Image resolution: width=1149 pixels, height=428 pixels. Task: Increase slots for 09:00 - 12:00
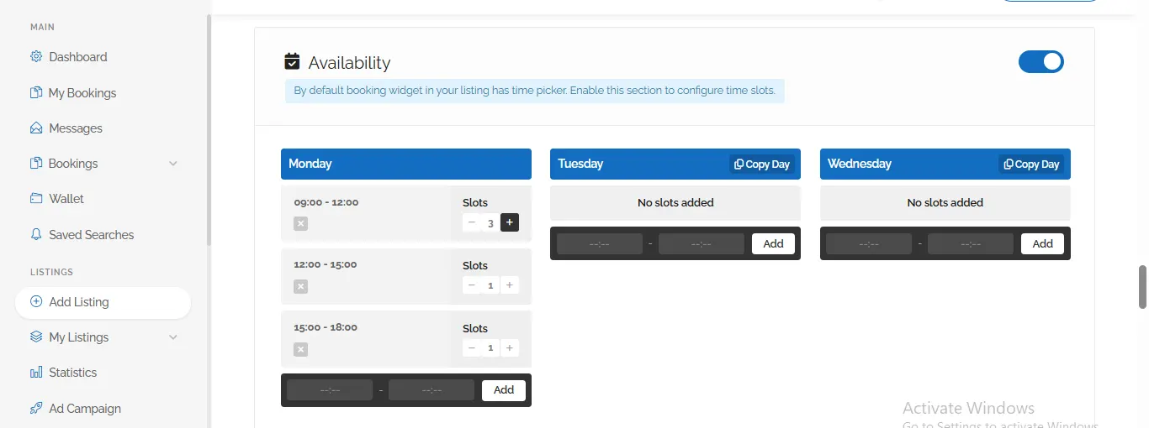(510, 222)
